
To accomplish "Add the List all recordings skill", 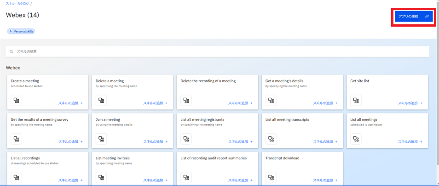I will point(70,180).
